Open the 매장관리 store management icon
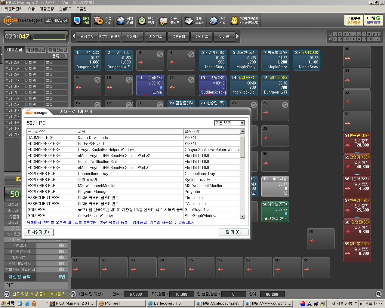This screenshot has height=308, width=385. click(82, 20)
